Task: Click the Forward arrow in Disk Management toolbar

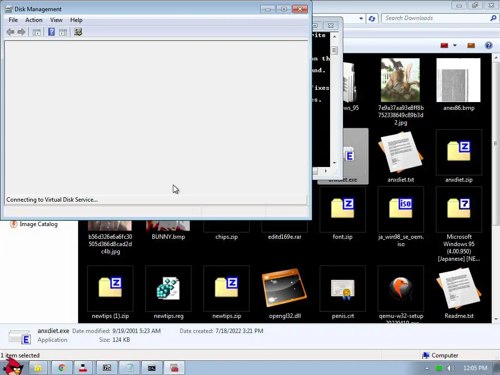Action: 21,32
